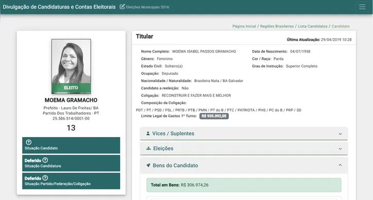This screenshot has width=373, height=200.
Task: Click the Candidato breadcrumb
Action: point(341,26)
